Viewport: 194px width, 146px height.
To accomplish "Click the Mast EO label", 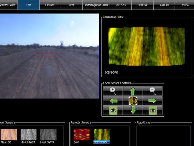I will click(6, 142).
